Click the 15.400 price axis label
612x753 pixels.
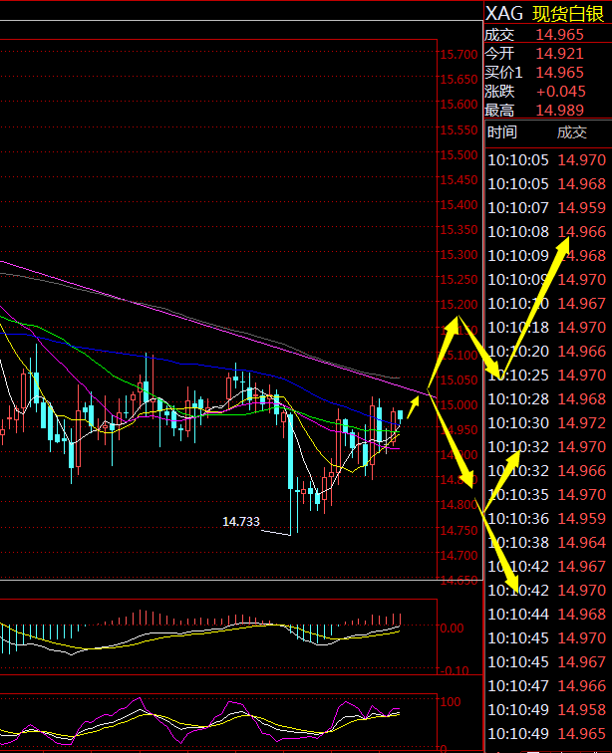459,205
